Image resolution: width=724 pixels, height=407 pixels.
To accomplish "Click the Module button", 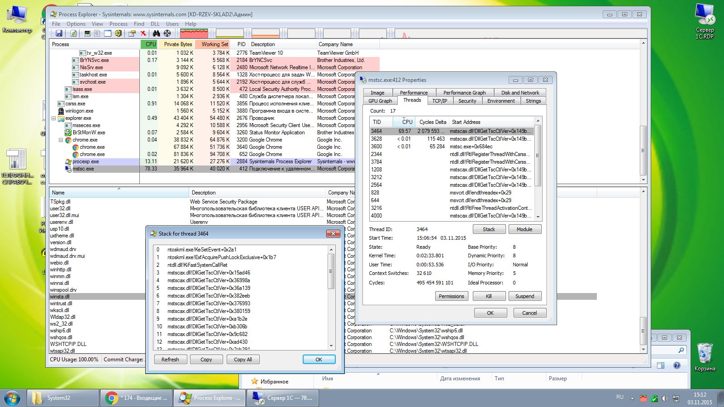I will click(524, 229).
